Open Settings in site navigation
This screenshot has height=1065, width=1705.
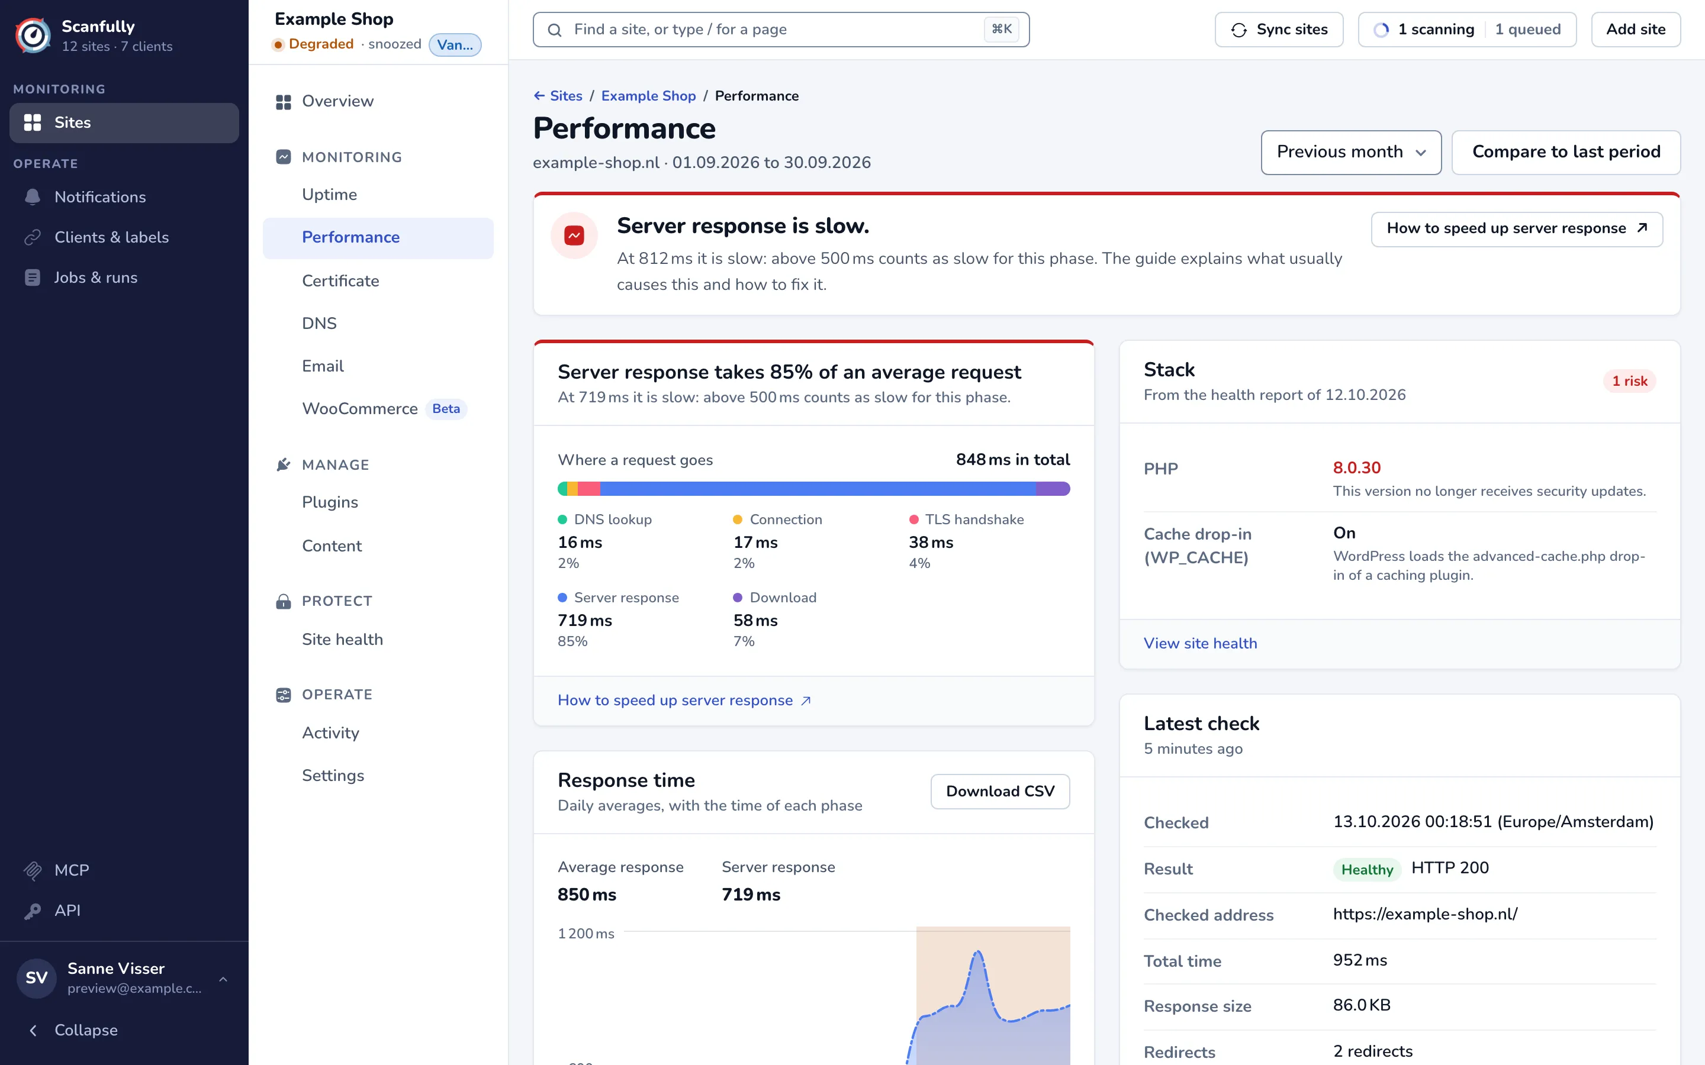pyautogui.click(x=378, y=776)
